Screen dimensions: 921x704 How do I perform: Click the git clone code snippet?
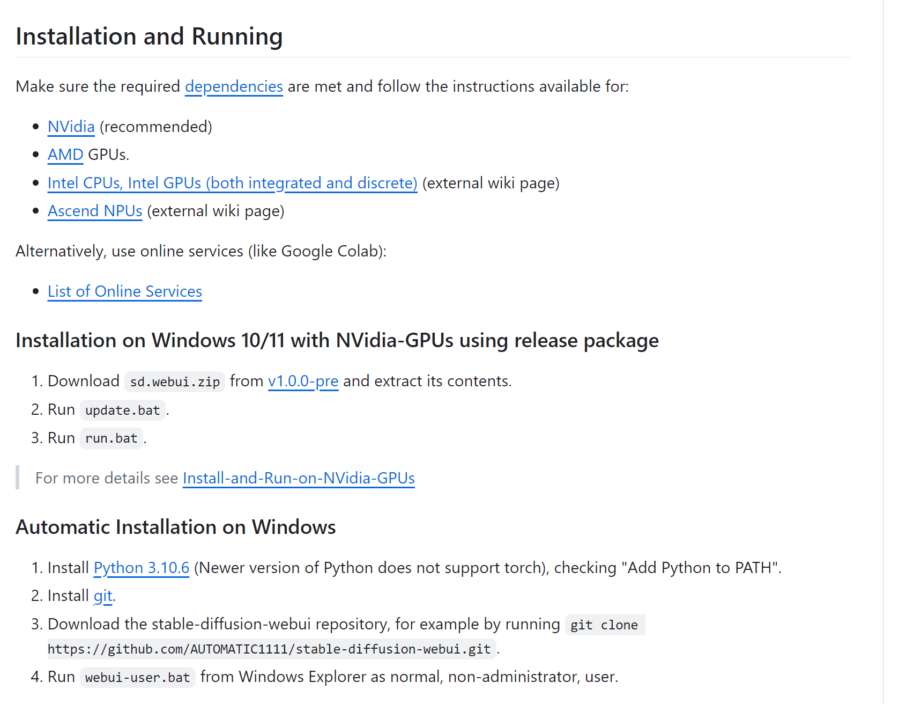(604, 625)
